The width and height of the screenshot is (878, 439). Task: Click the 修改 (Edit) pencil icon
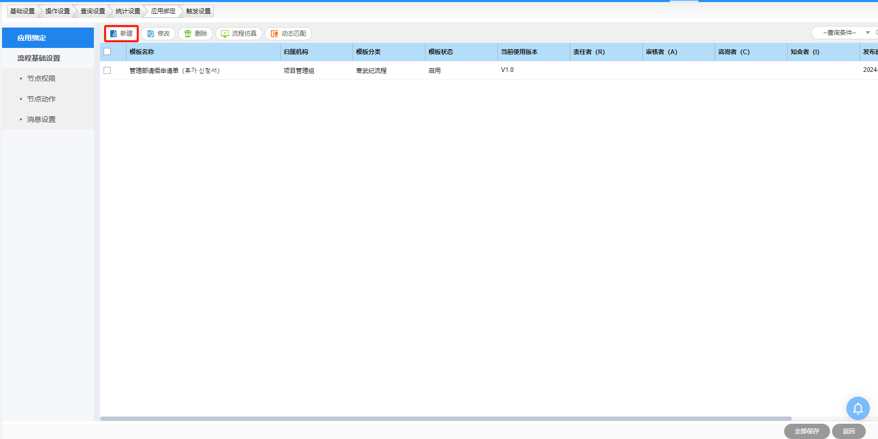(x=150, y=34)
